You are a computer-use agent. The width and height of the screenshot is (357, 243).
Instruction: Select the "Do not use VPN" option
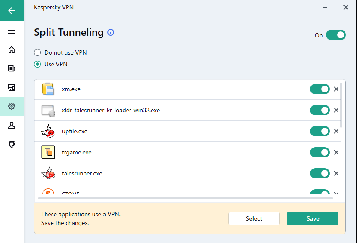[x=38, y=52]
